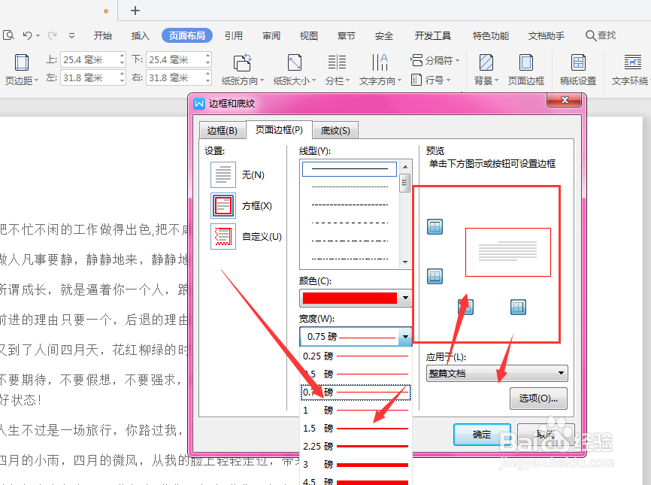Select the None (无) border setting icon
651x485 pixels.
click(x=223, y=174)
